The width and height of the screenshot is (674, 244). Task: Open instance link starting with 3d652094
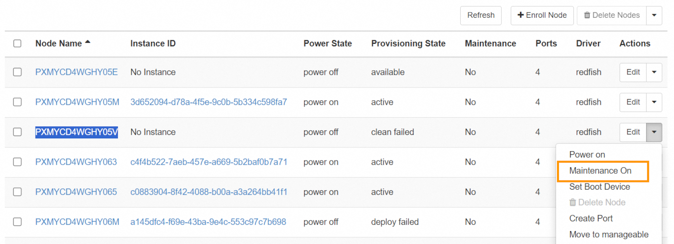click(208, 102)
